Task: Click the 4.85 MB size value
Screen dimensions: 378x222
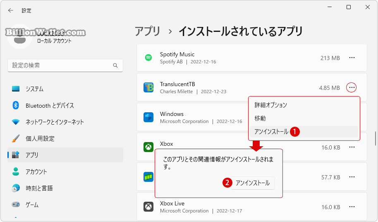Action: point(330,88)
